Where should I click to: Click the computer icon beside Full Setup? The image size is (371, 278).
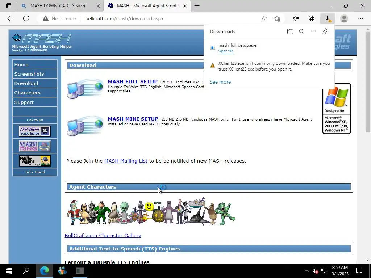pyautogui.click(x=85, y=88)
